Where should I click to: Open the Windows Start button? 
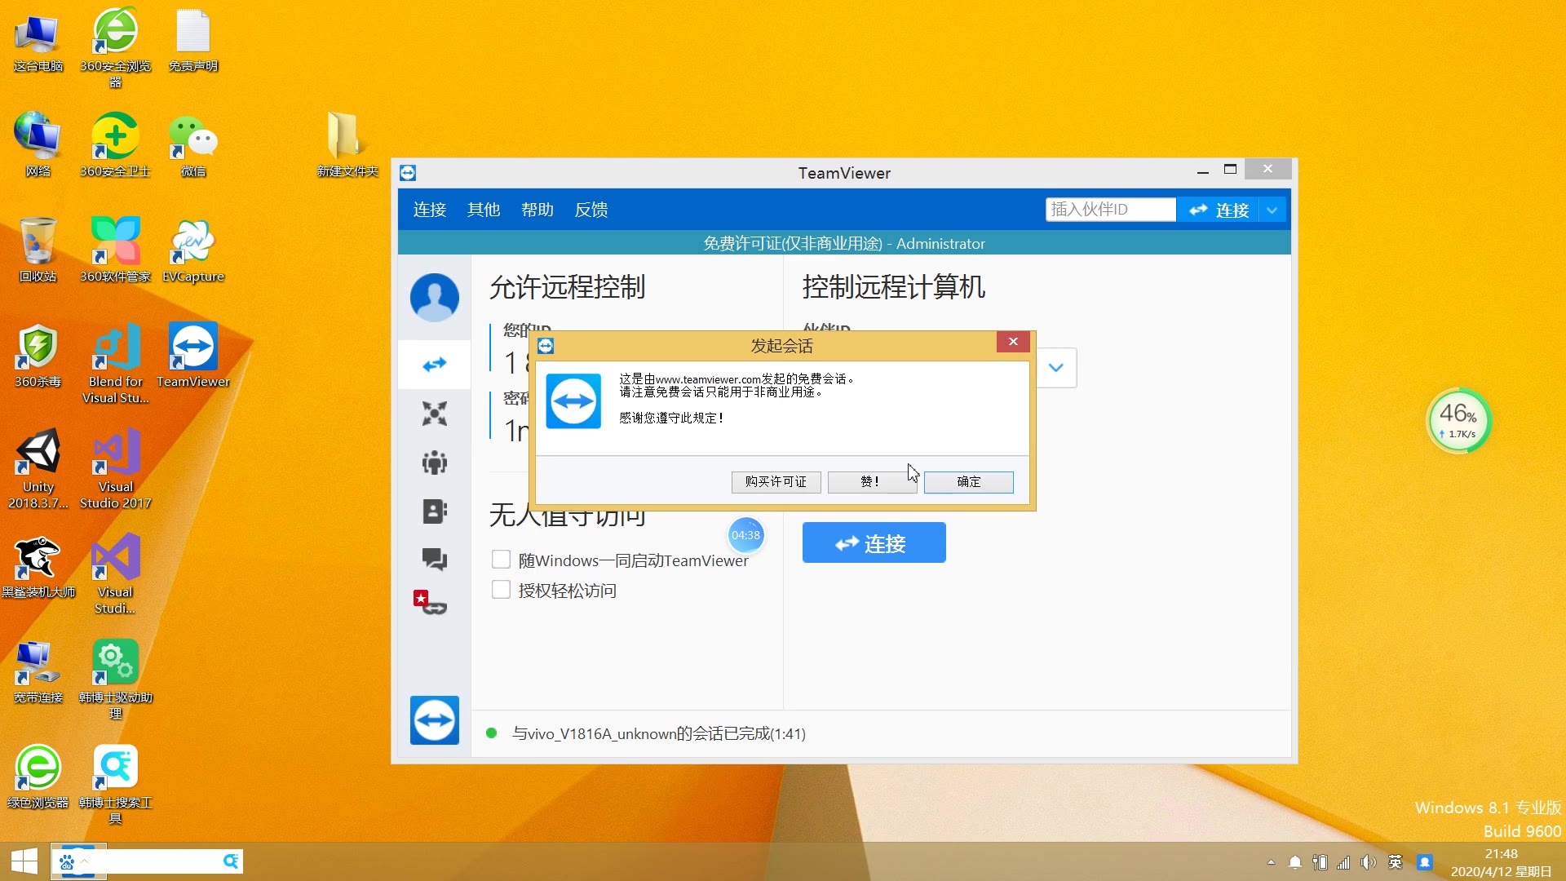[x=24, y=861]
